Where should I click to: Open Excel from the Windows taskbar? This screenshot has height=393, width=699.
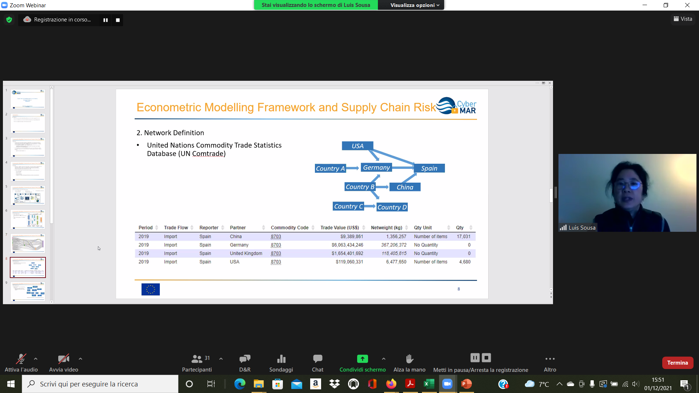[429, 384]
